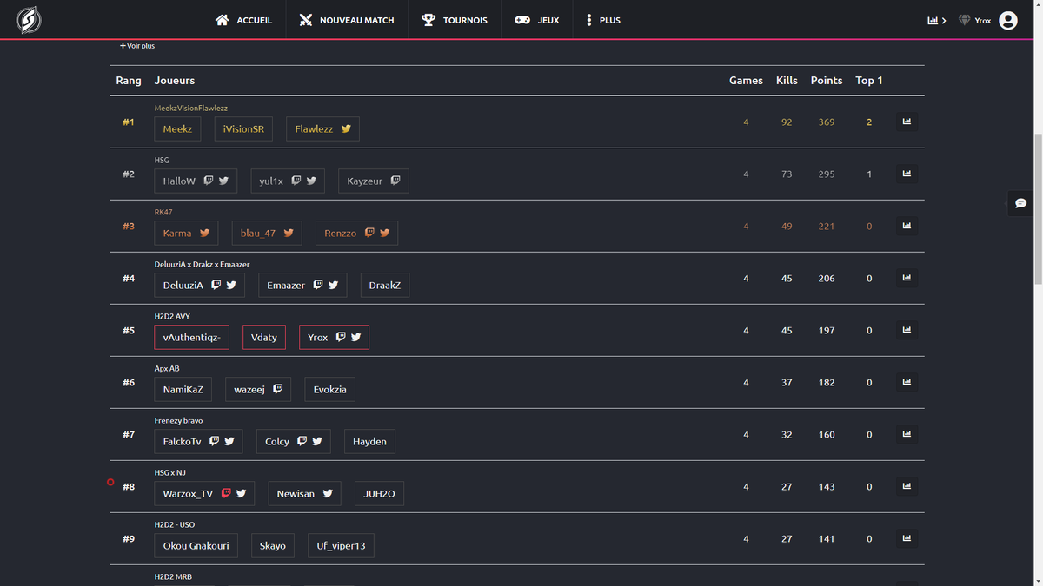The width and height of the screenshot is (1043, 586).
Task: Select player vAuthentiqz-
Action: [192, 337]
